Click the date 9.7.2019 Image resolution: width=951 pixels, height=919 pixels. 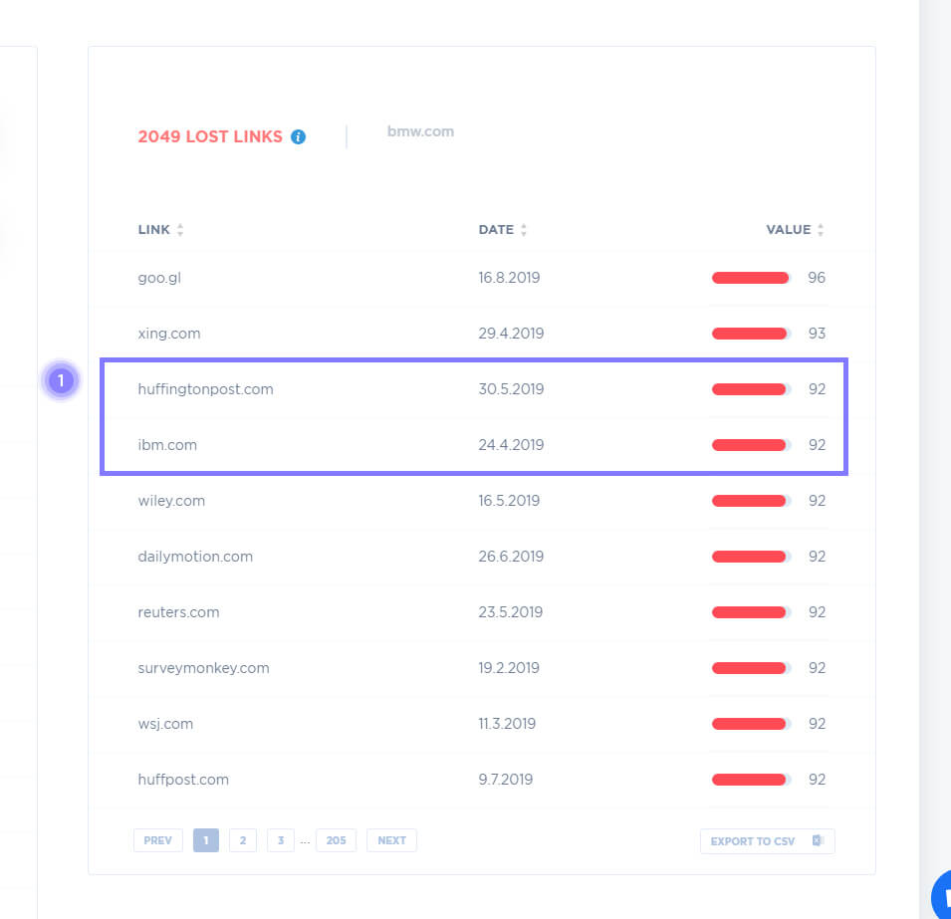pyautogui.click(x=505, y=780)
